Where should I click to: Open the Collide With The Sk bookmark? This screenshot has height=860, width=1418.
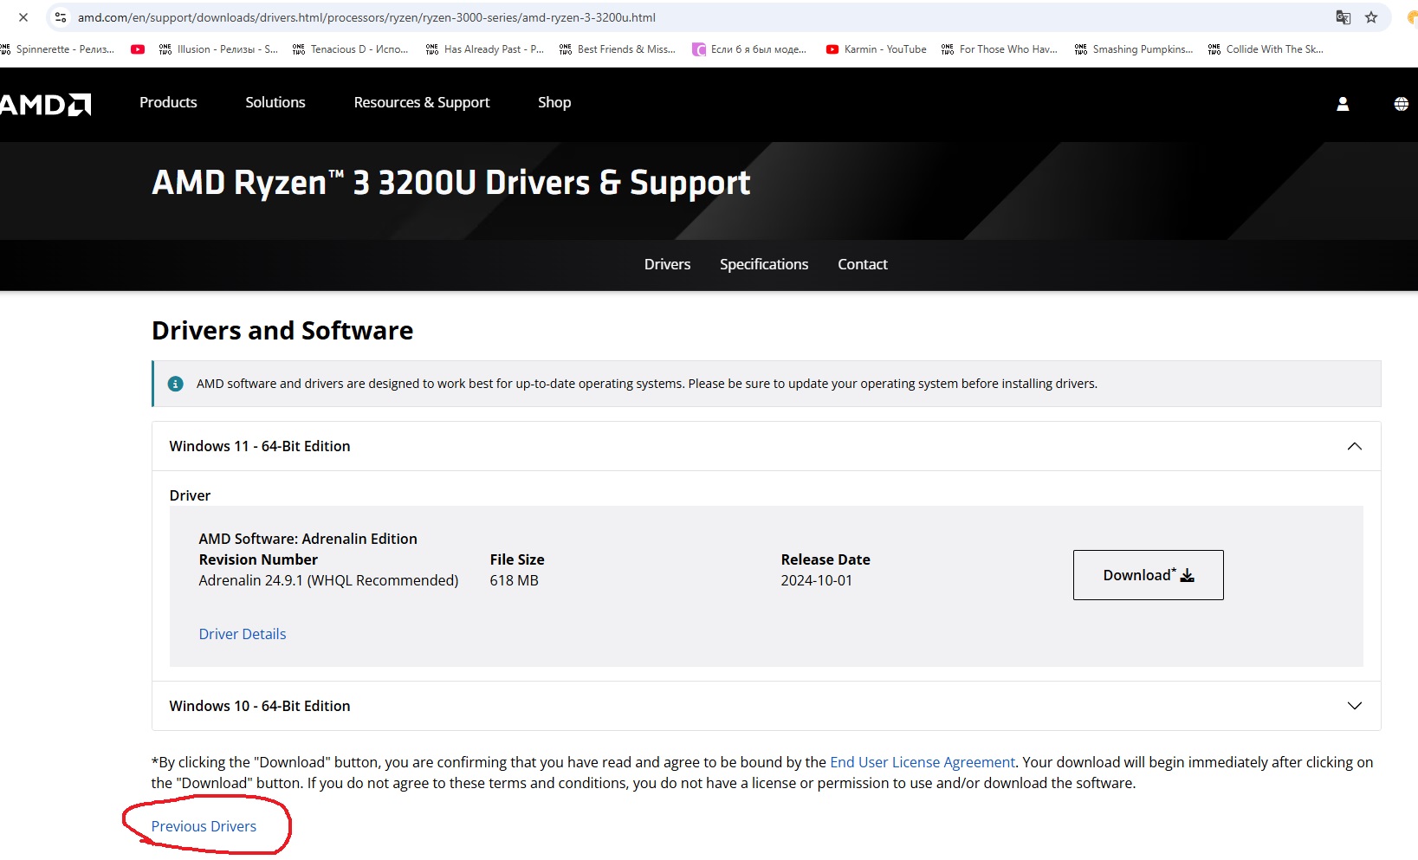click(x=1266, y=49)
